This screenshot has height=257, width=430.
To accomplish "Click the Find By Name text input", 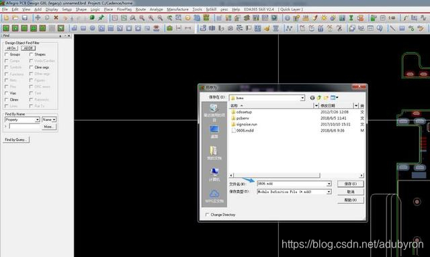I will [x=25, y=127].
